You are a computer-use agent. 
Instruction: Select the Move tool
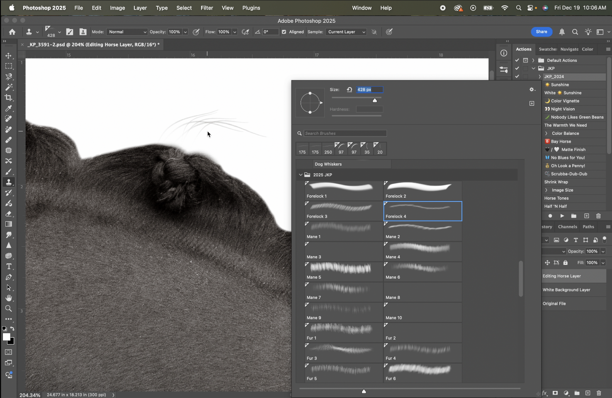click(8, 56)
